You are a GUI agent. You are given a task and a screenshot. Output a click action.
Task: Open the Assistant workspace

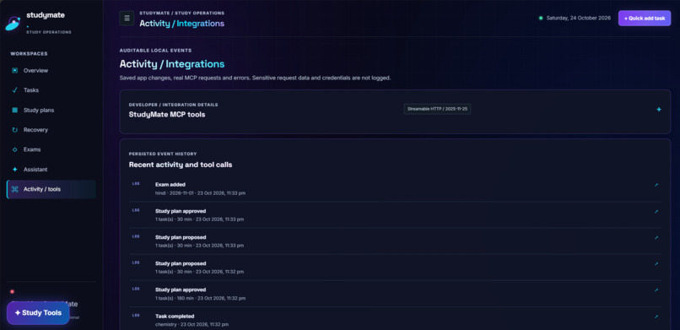pos(51,169)
